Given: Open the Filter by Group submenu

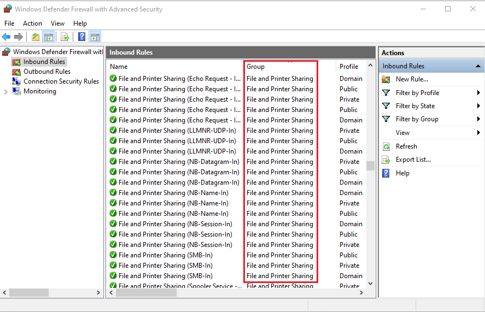Looking at the screenshot, I should coord(417,119).
